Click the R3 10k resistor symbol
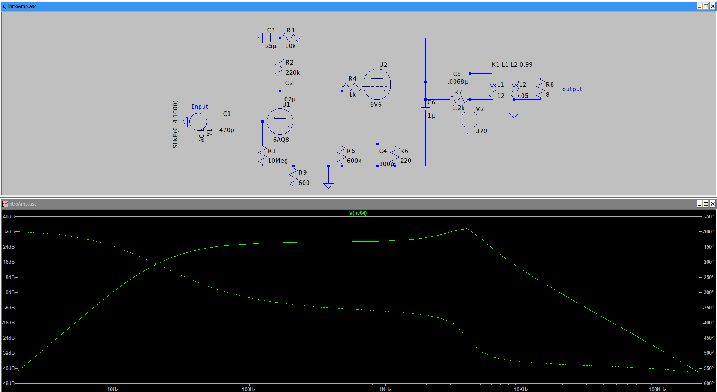The height and width of the screenshot is (392, 717). (x=291, y=38)
